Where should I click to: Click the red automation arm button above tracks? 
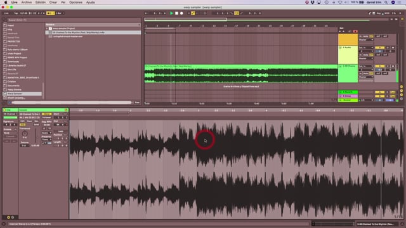pos(355,32)
